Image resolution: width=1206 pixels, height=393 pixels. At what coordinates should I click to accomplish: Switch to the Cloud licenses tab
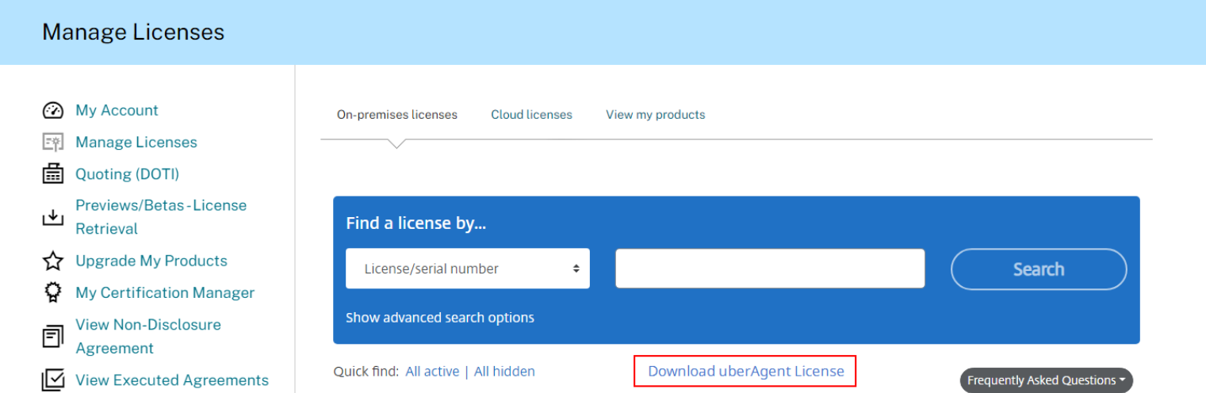coord(531,115)
